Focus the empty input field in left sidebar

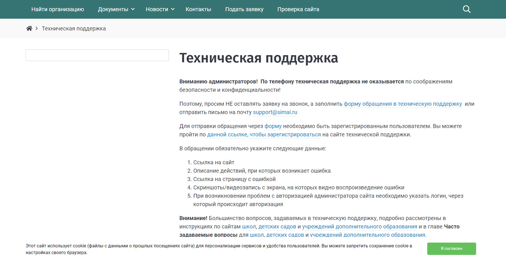97,55
